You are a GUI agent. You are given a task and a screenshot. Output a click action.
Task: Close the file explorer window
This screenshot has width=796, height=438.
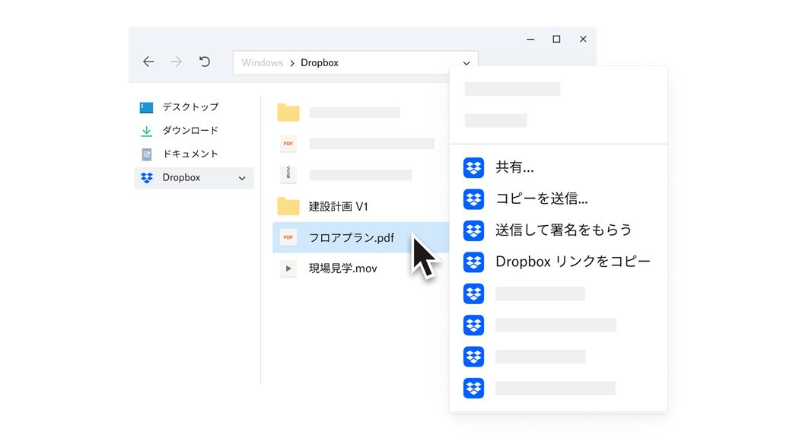pyautogui.click(x=583, y=39)
